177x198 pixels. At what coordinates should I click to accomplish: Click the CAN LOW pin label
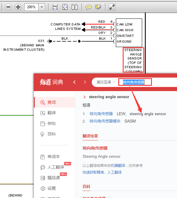click(x=124, y=24)
